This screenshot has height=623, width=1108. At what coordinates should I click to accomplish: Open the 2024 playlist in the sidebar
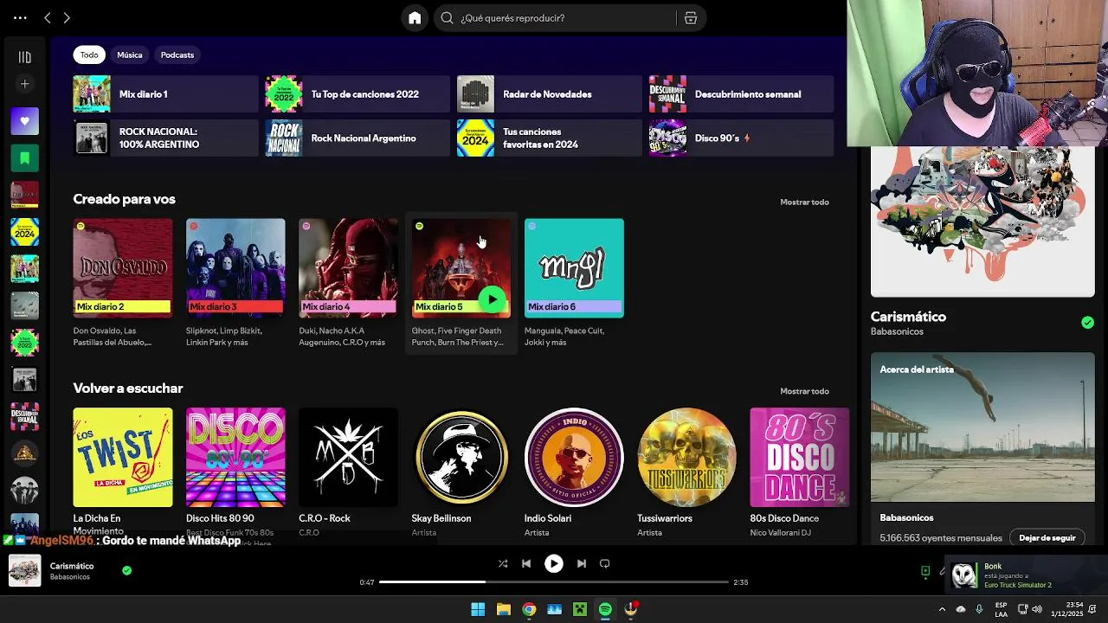pos(24,232)
